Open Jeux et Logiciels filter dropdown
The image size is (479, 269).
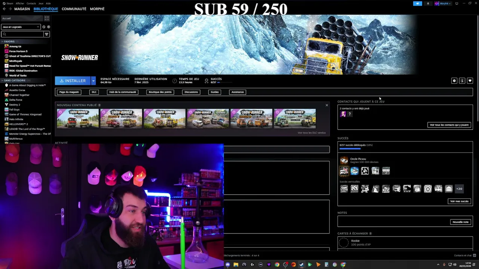[x=21, y=27]
